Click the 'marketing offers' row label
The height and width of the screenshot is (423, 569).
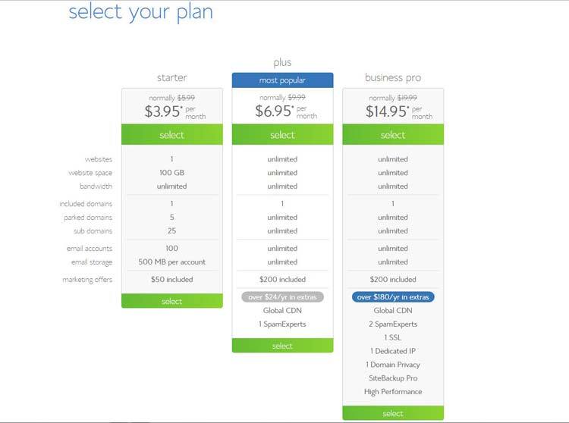point(87,280)
